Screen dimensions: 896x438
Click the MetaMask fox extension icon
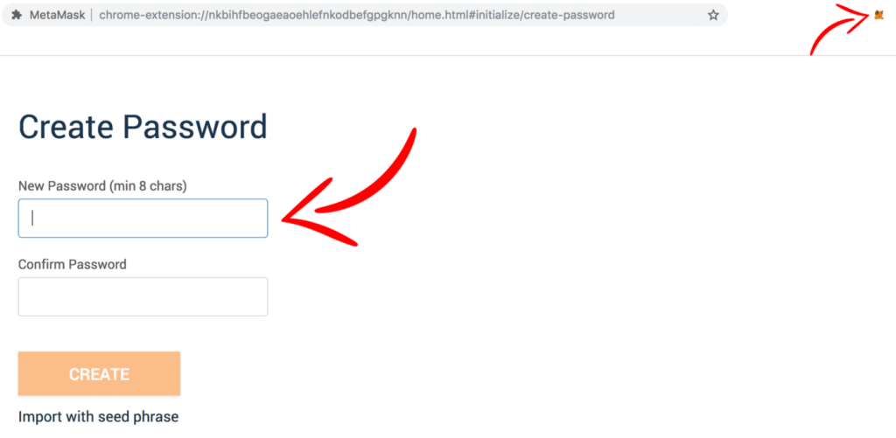(x=878, y=15)
